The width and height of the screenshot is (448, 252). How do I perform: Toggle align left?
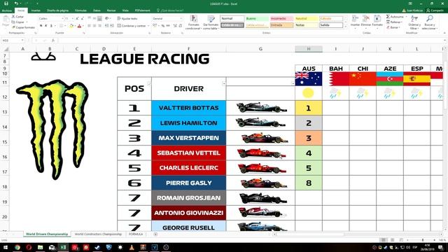(x=89, y=26)
